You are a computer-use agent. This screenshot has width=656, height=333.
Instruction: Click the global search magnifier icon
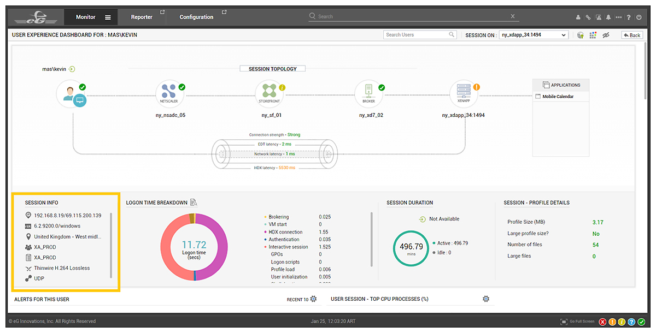[x=312, y=16]
